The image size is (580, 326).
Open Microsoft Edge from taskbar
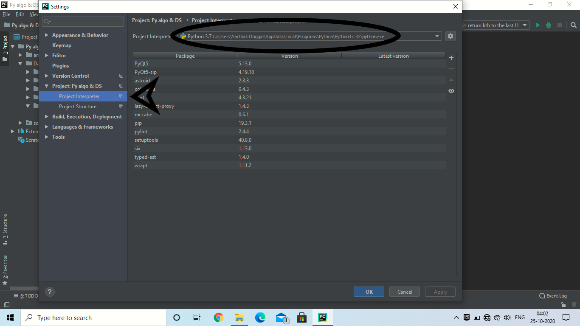point(260,318)
